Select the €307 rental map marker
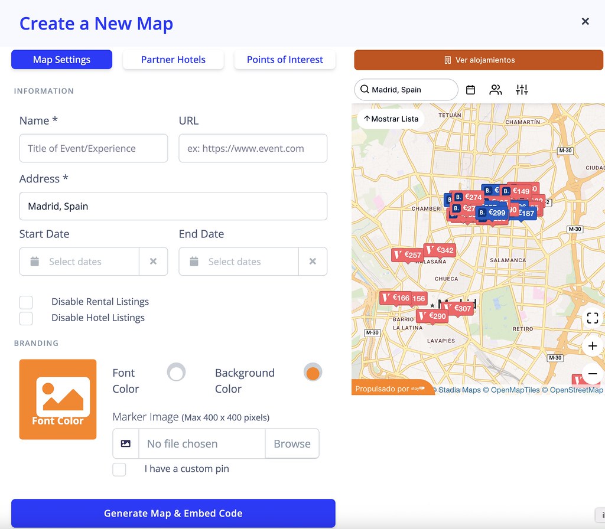Screen dimensions: 605x529 coord(459,308)
